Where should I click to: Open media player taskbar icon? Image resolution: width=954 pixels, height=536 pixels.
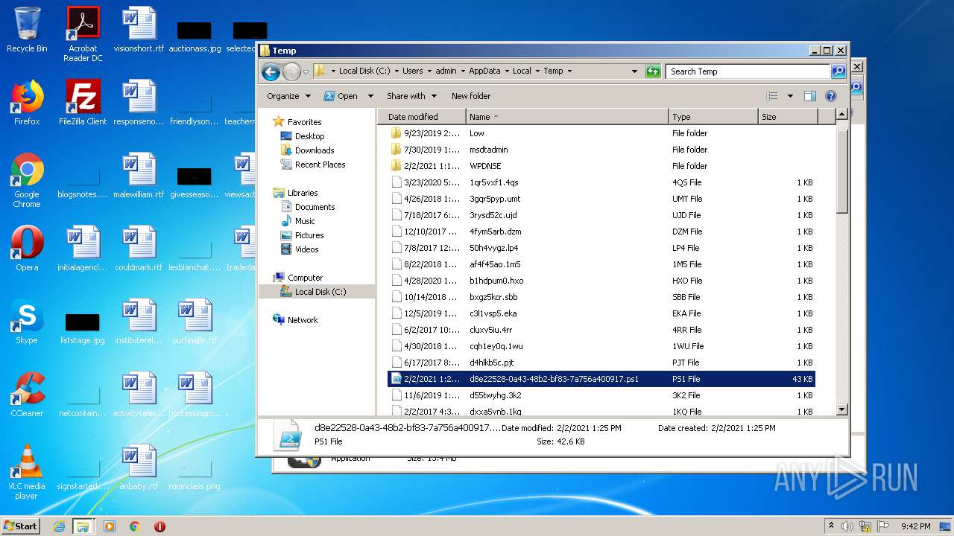click(110, 526)
